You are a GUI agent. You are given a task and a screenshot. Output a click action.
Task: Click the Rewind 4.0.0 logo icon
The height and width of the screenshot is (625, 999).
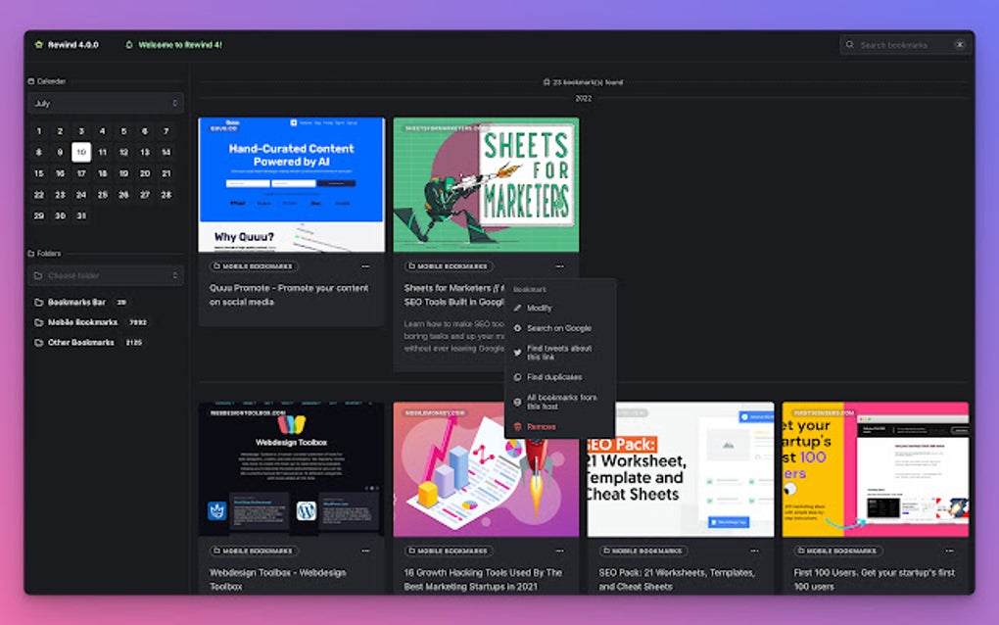[39, 45]
